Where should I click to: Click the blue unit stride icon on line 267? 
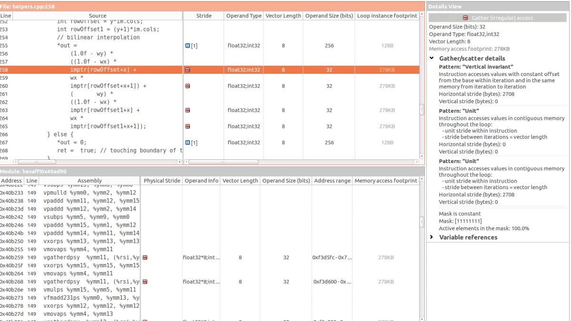pos(187,143)
